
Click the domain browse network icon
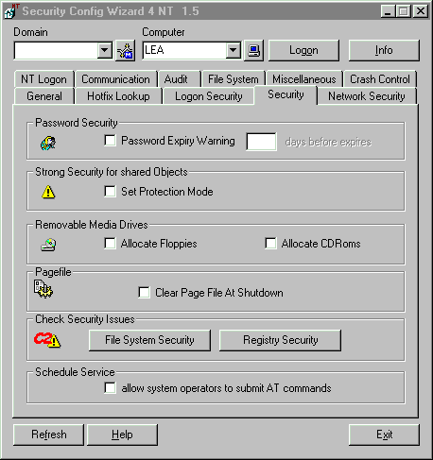[x=126, y=51]
